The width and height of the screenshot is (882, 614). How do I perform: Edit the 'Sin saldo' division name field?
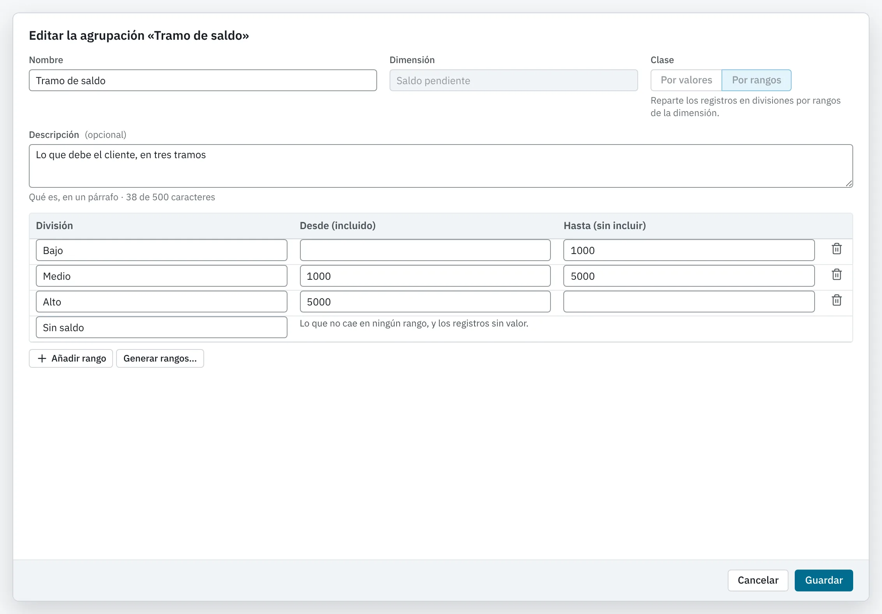(162, 327)
